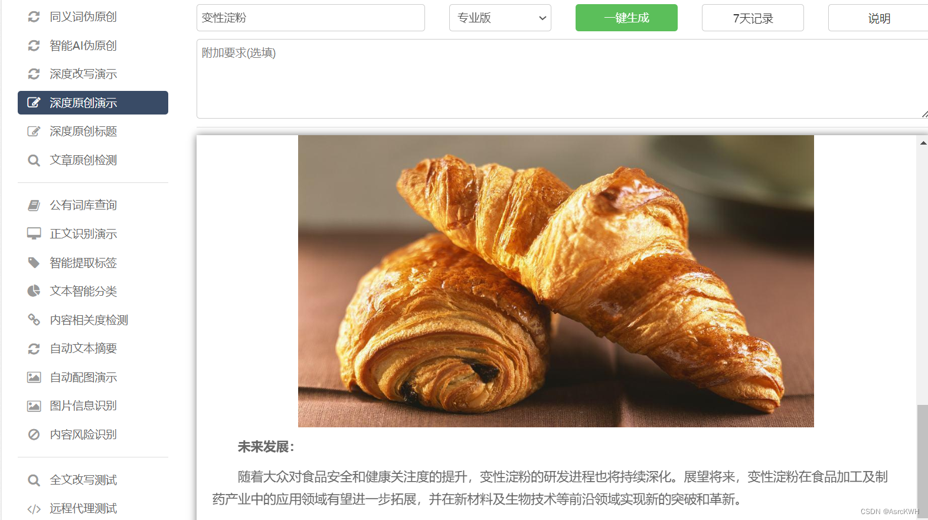Click the tag icon beside 智能提取标签
928x520 pixels.
[34, 263]
